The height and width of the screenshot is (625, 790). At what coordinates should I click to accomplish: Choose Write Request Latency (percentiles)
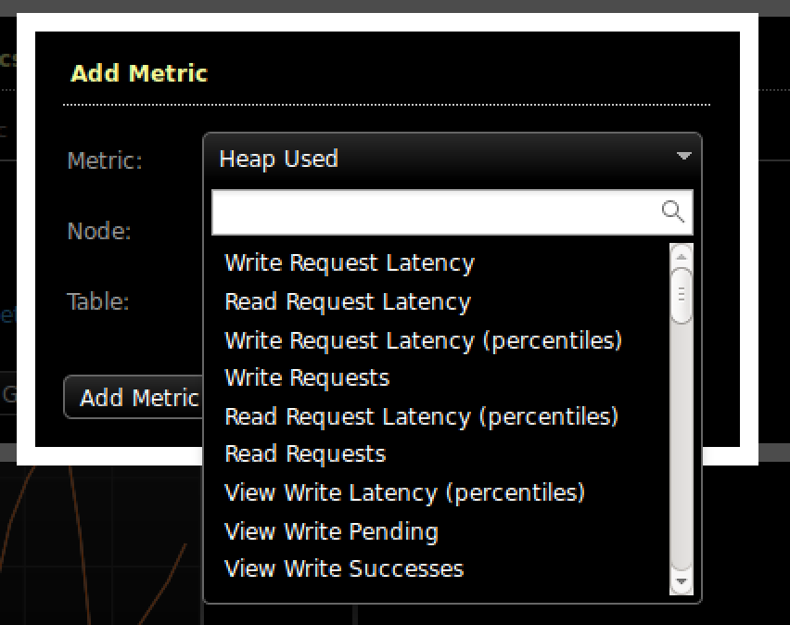[x=422, y=339]
